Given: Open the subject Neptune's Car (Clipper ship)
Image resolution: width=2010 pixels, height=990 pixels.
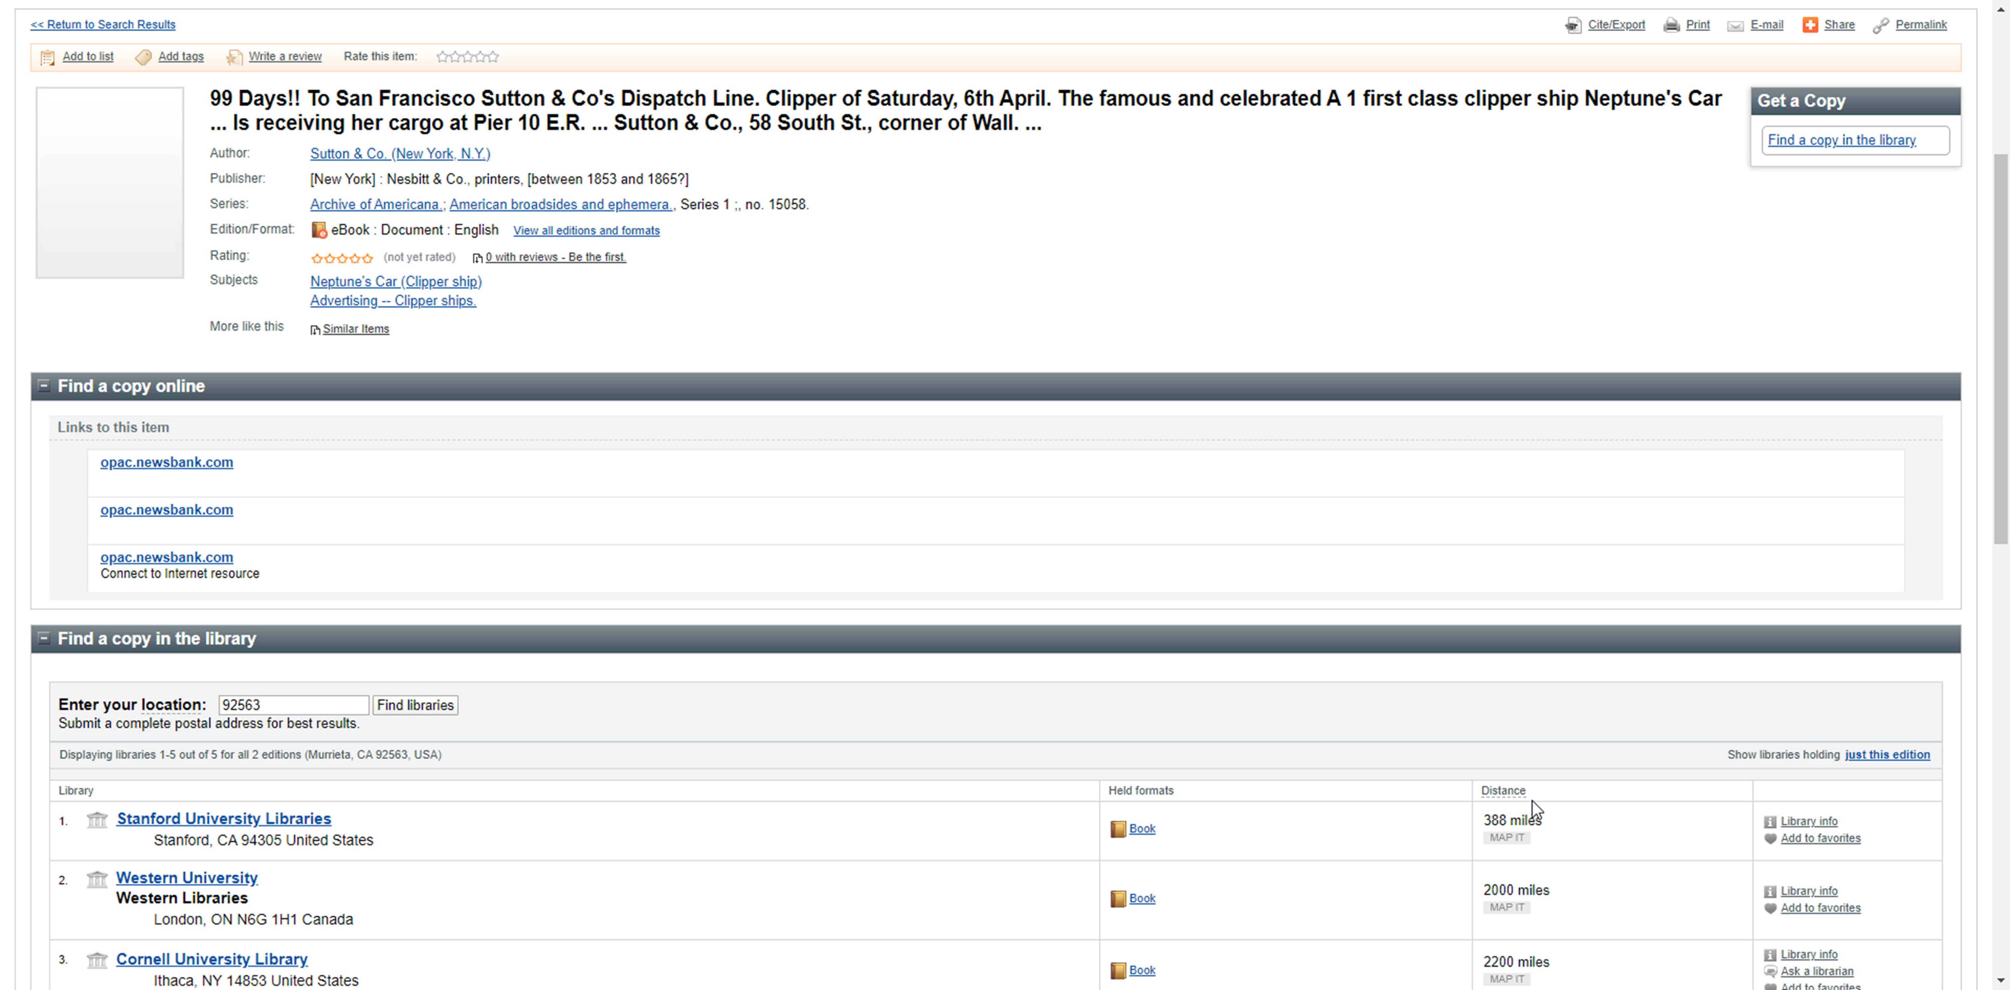Looking at the screenshot, I should (396, 282).
